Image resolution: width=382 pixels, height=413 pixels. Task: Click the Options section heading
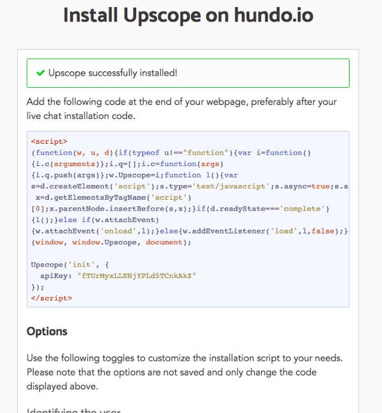coord(47,332)
